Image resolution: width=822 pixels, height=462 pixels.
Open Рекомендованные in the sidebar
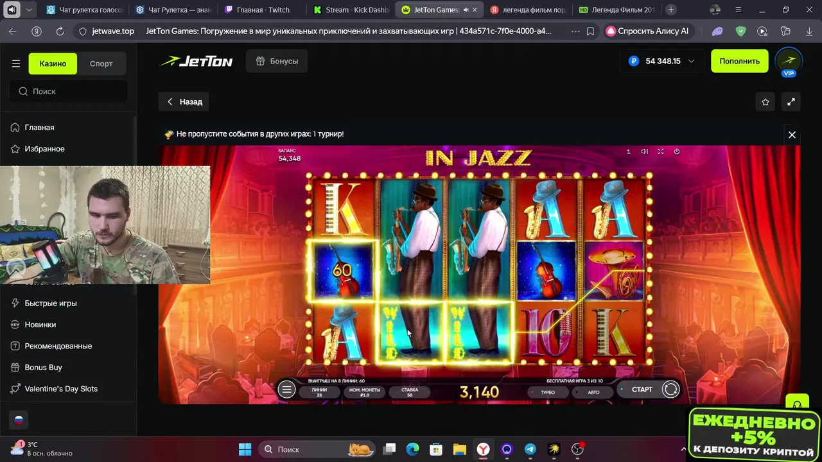point(58,346)
